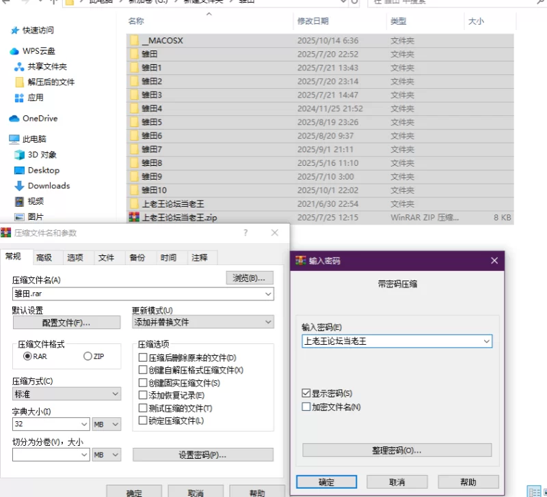
Task: Open 切分为分卷 MB unit dropdown
Action: coord(107,455)
